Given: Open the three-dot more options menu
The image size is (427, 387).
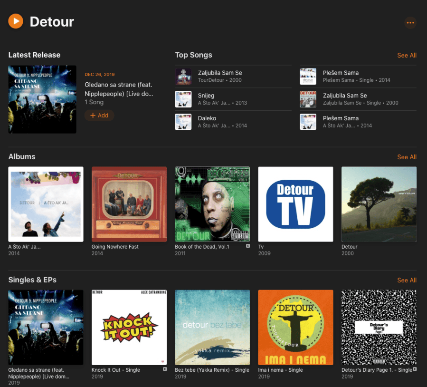Looking at the screenshot, I should click(x=410, y=23).
